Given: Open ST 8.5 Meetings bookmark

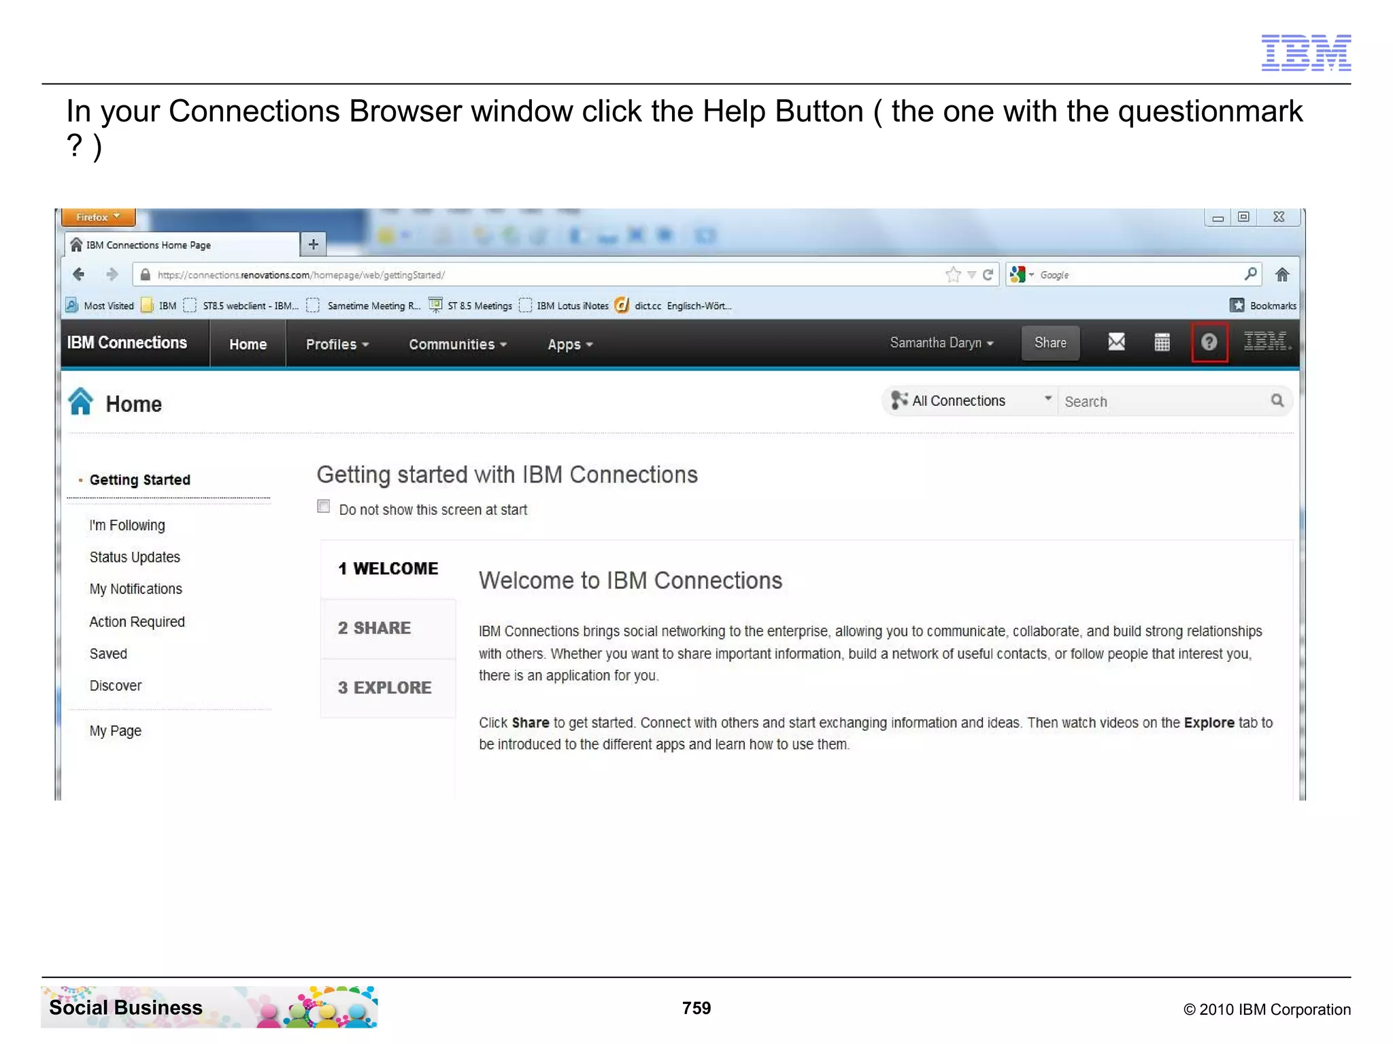Looking at the screenshot, I should (x=471, y=306).
